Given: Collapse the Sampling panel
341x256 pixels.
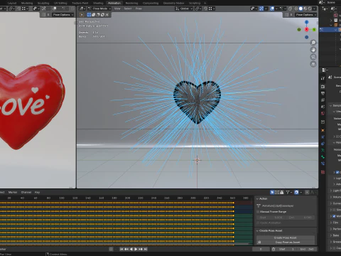Looking at the screenshot, I should (x=335, y=105).
